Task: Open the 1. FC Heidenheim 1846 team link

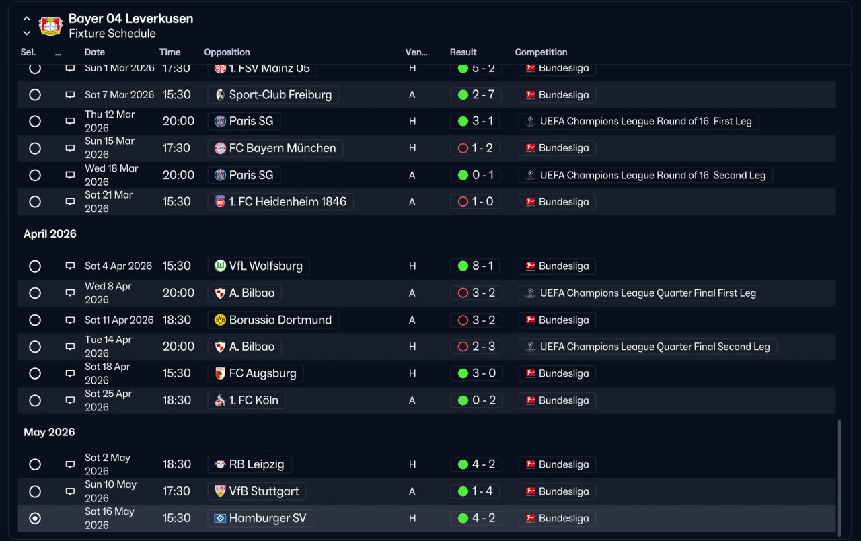Action: click(x=280, y=201)
